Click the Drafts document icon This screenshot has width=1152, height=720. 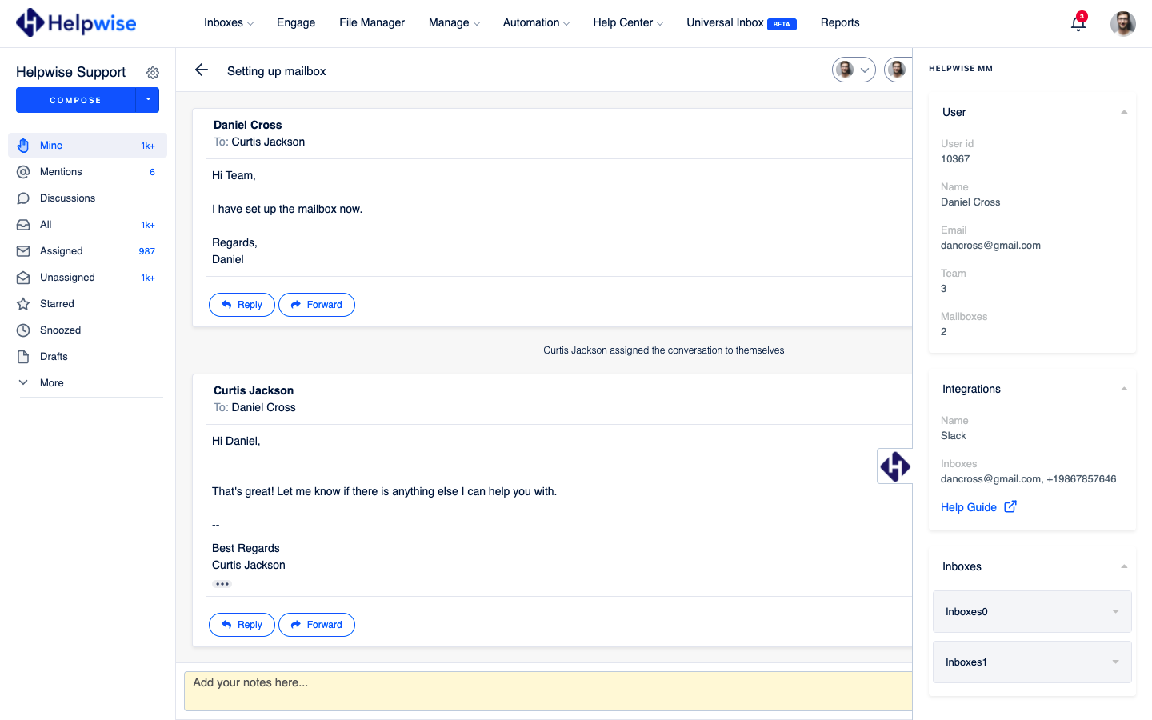pyautogui.click(x=23, y=357)
